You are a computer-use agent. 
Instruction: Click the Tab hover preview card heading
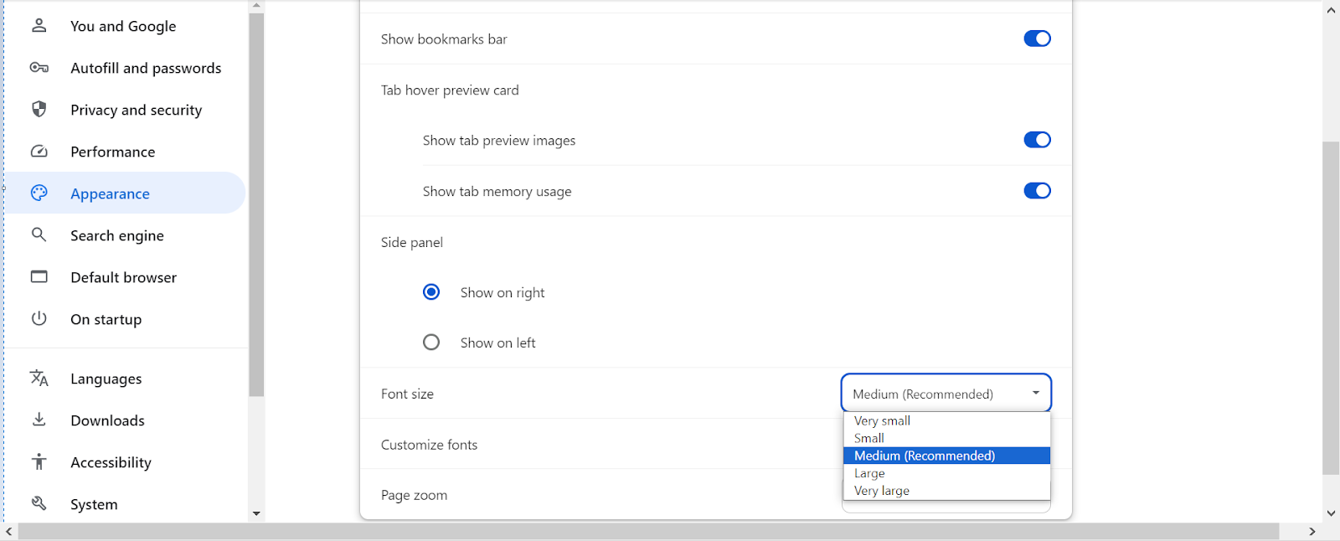[x=450, y=90]
